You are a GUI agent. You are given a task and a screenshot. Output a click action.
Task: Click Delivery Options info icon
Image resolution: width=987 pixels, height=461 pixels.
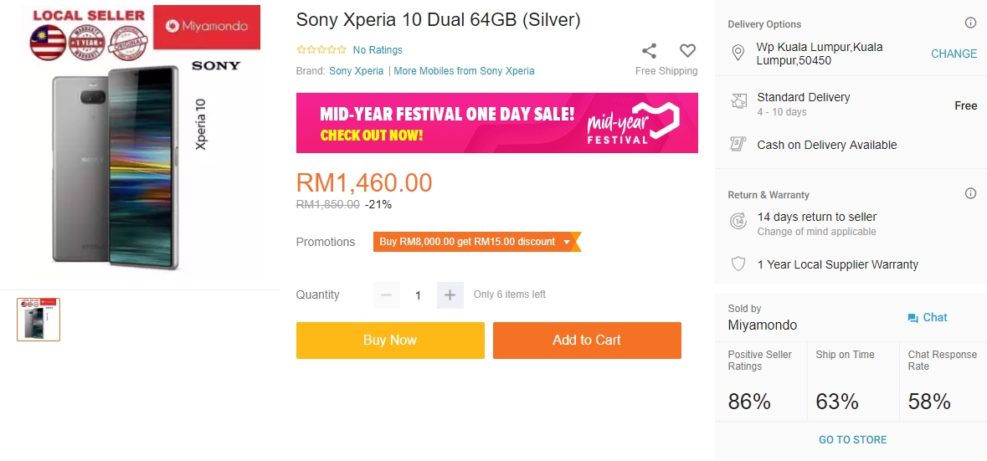[x=970, y=23]
